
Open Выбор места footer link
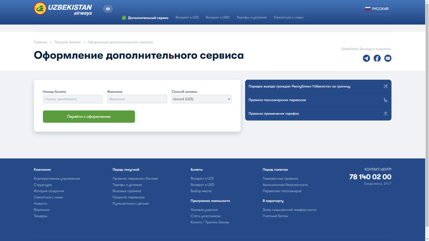[x=201, y=191]
